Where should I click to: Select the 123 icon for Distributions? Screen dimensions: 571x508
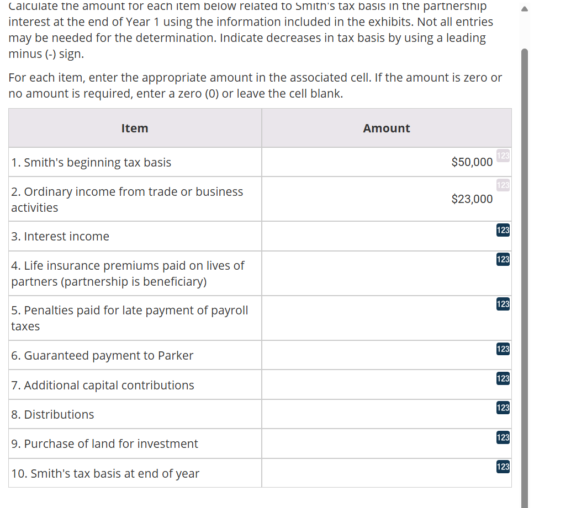click(x=503, y=408)
